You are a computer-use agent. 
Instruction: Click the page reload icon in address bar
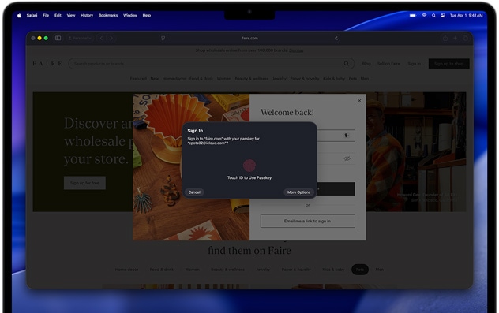(x=336, y=38)
